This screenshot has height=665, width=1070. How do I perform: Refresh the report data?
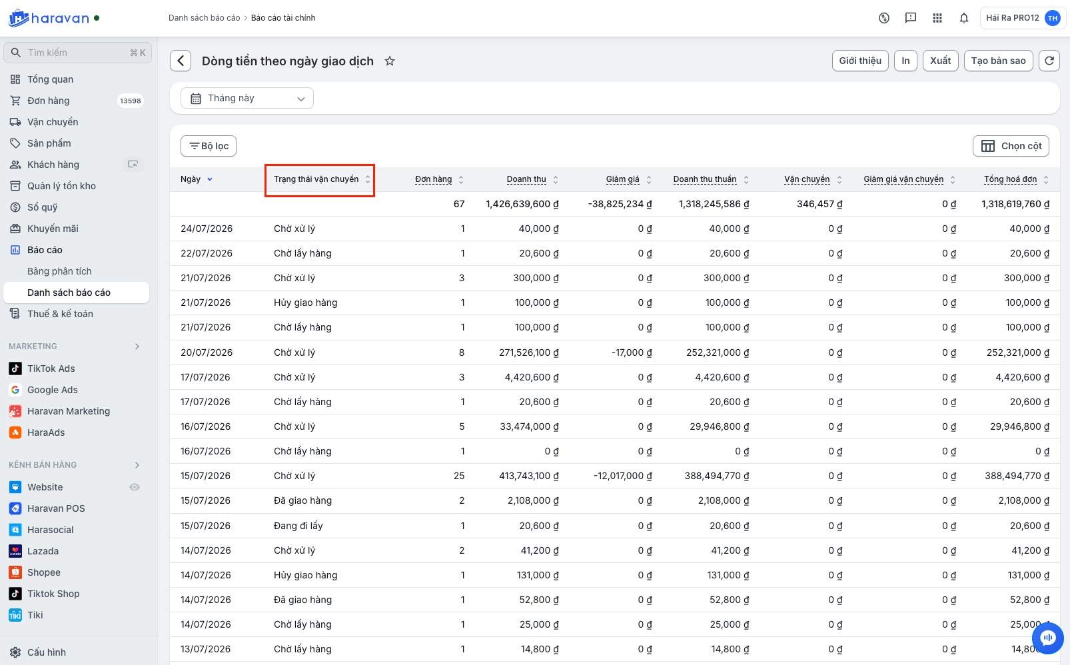(x=1049, y=61)
